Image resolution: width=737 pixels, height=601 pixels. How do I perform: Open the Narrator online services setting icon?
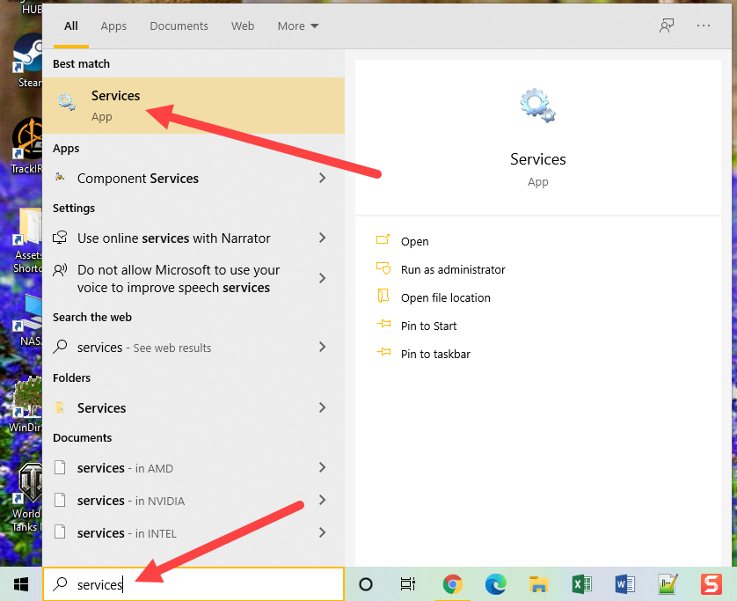coord(60,238)
